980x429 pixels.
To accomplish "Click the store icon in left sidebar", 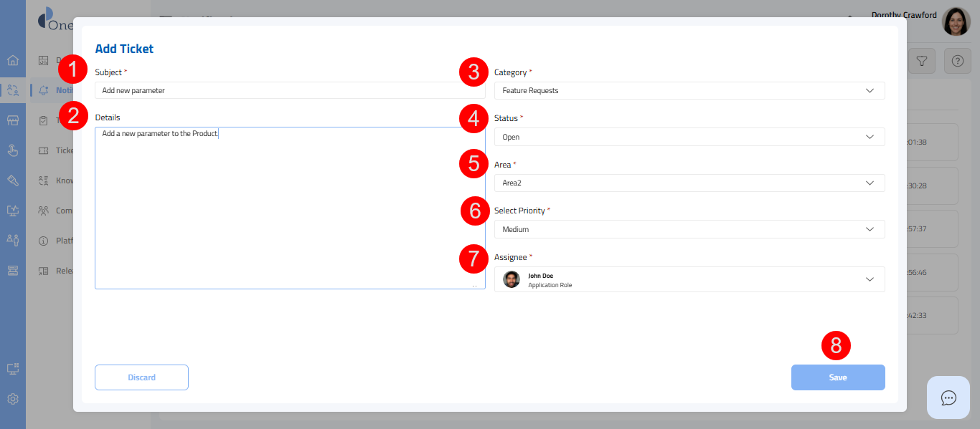I will click(x=13, y=120).
